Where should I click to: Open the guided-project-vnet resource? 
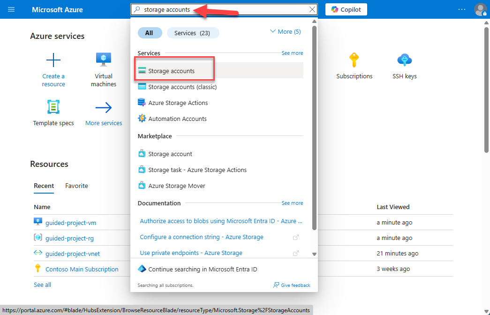[x=73, y=254]
